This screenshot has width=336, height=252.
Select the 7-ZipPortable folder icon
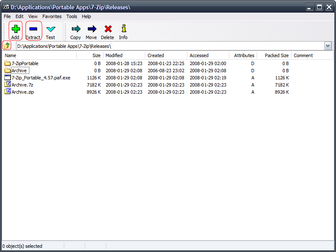click(8, 63)
